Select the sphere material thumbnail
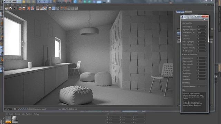221x124 pixels. click(x=15, y=120)
